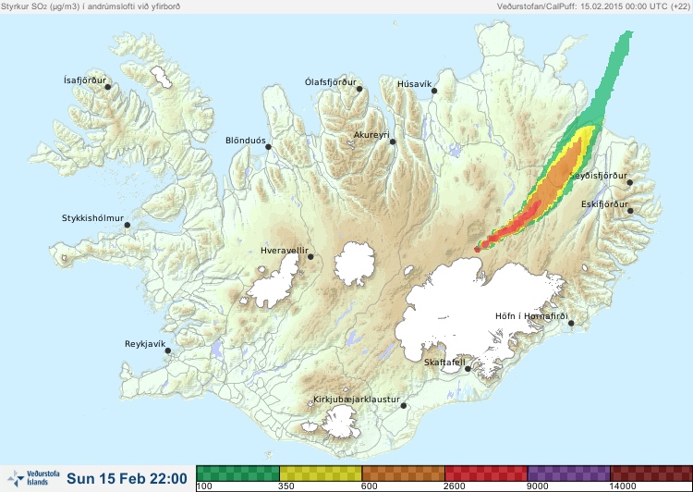The height and width of the screenshot is (492, 693).
Task: Select the Húsavík location marker
Action: click(434, 91)
